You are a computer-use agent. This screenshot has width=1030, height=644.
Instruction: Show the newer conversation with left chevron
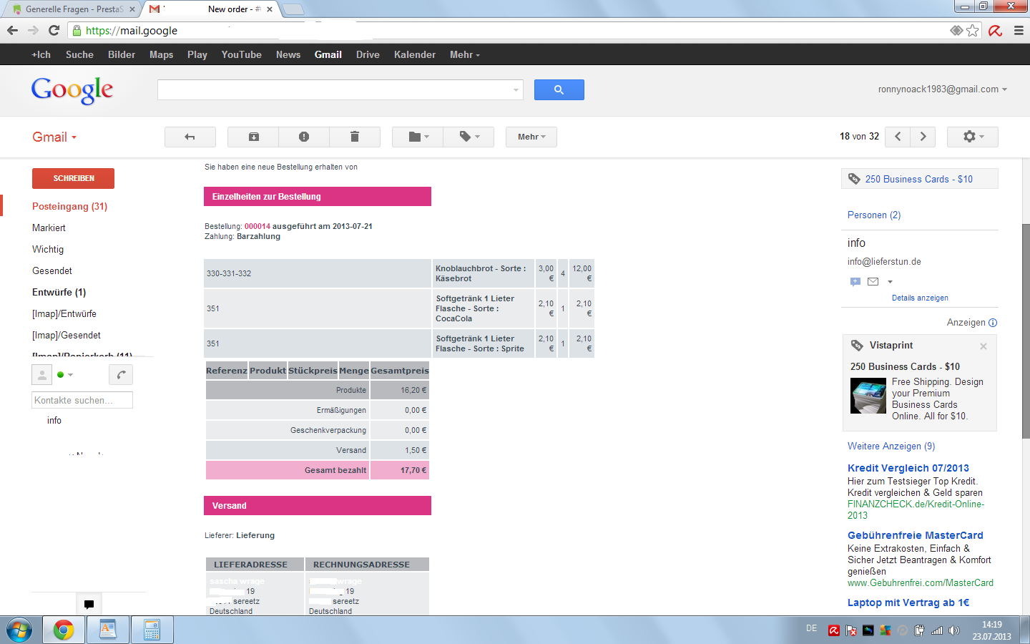(898, 137)
